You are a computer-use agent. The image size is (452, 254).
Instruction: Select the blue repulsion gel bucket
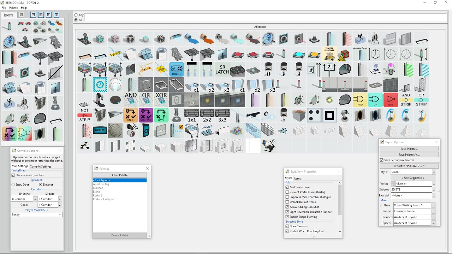coord(192,39)
